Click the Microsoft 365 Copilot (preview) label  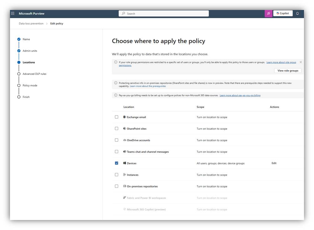click(146, 209)
